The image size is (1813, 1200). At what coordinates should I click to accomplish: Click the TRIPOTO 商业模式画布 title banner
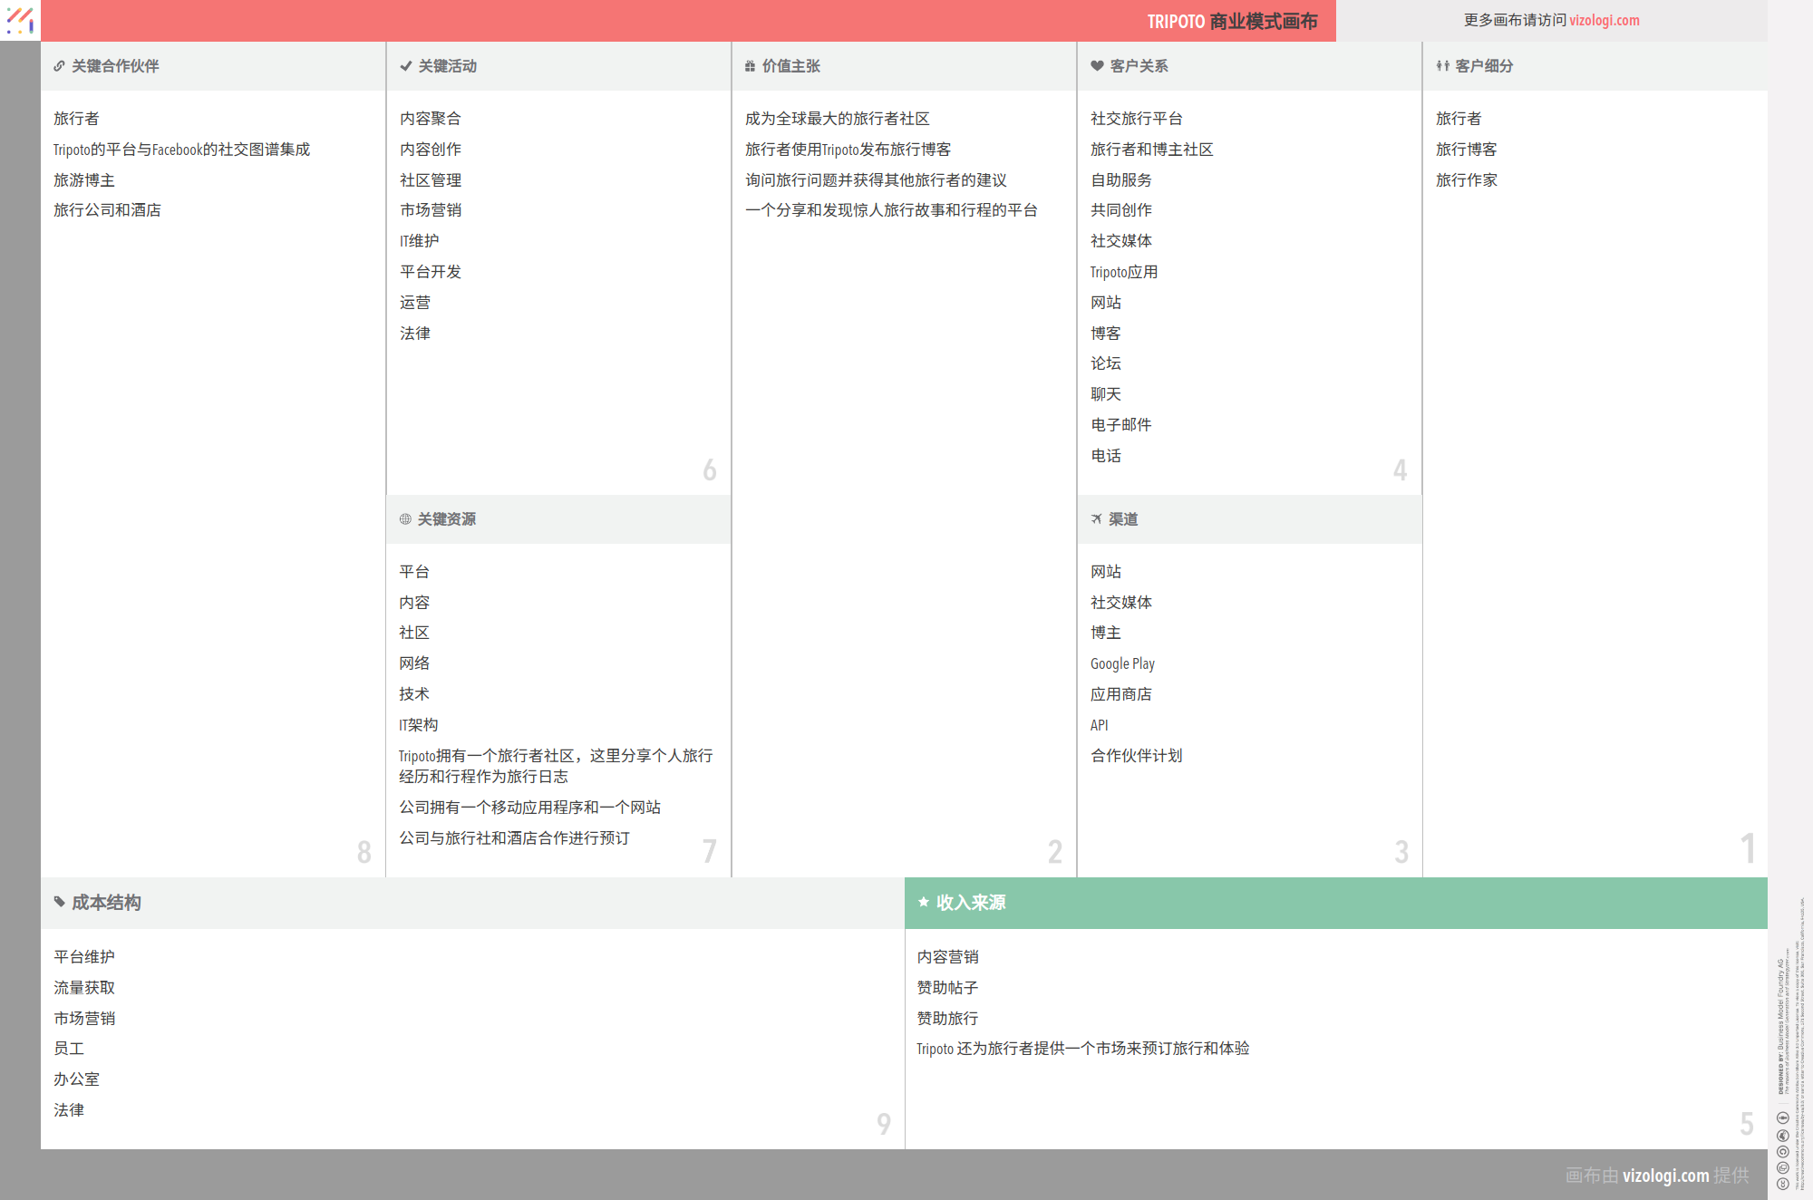coord(1231,21)
